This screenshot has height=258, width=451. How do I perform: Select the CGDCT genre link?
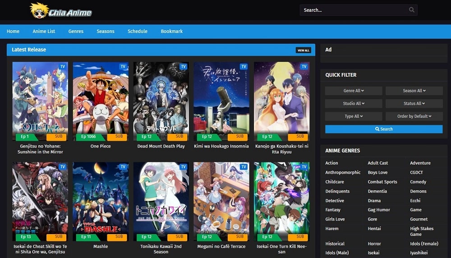416,173
